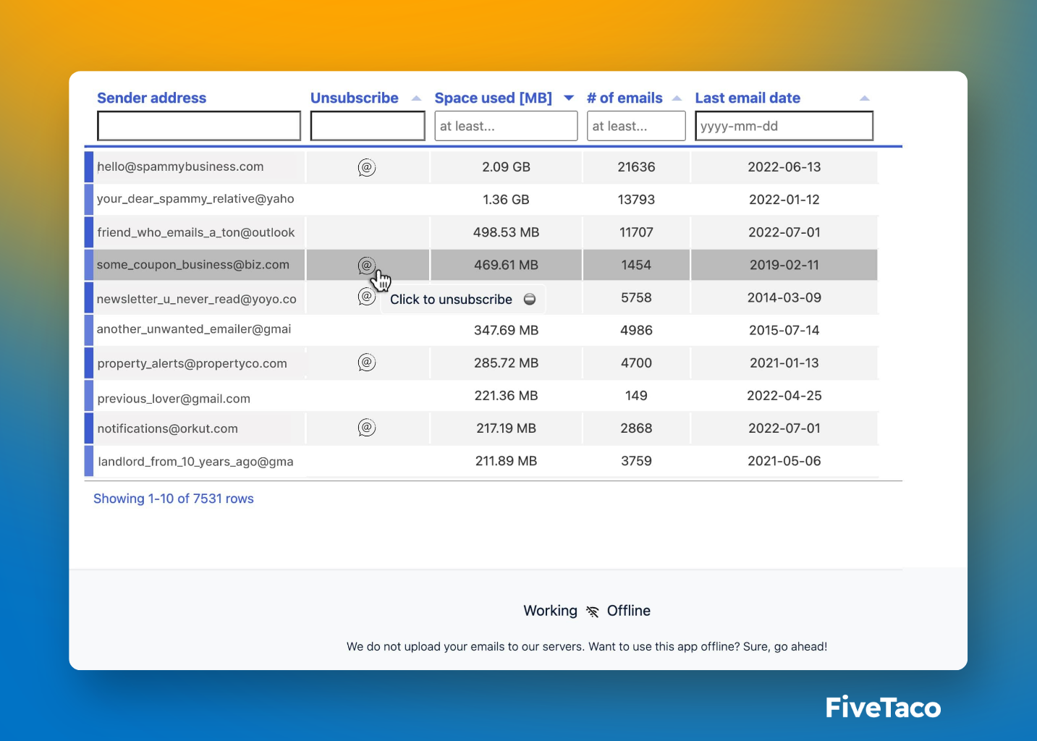Click unsubscribe icon for property_alerts@propertyco.com
The height and width of the screenshot is (741, 1037).
pyautogui.click(x=367, y=363)
